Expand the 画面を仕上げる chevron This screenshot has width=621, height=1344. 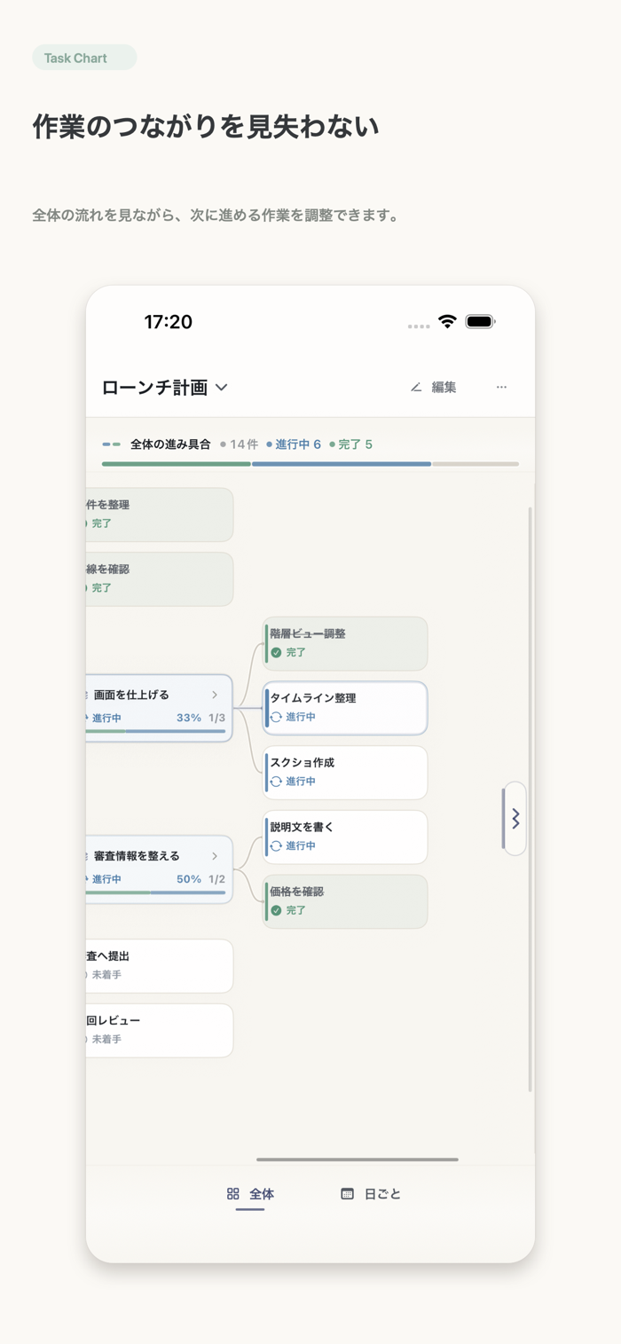(x=215, y=695)
